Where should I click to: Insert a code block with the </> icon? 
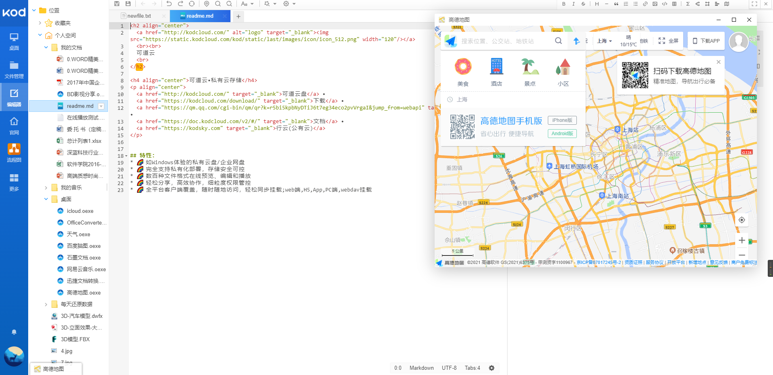tap(665, 4)
